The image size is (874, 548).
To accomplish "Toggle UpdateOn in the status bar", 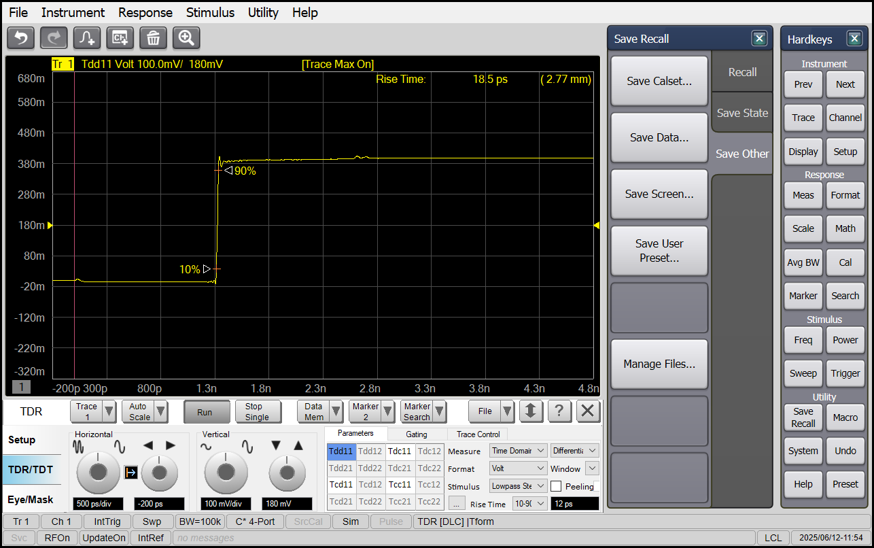I will click(104, 538).
